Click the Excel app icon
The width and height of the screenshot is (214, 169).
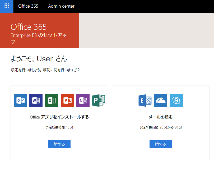(x=52, y=101)
